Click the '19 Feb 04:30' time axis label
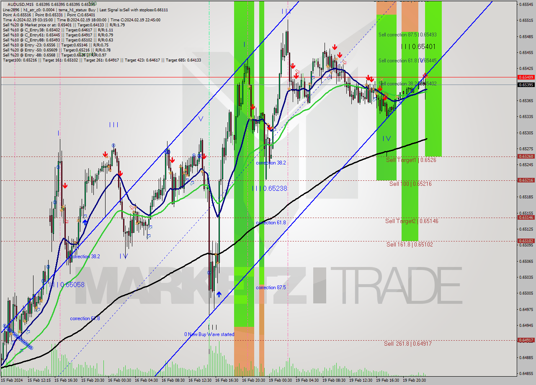The image size is (536, 385). coord(307,380)
